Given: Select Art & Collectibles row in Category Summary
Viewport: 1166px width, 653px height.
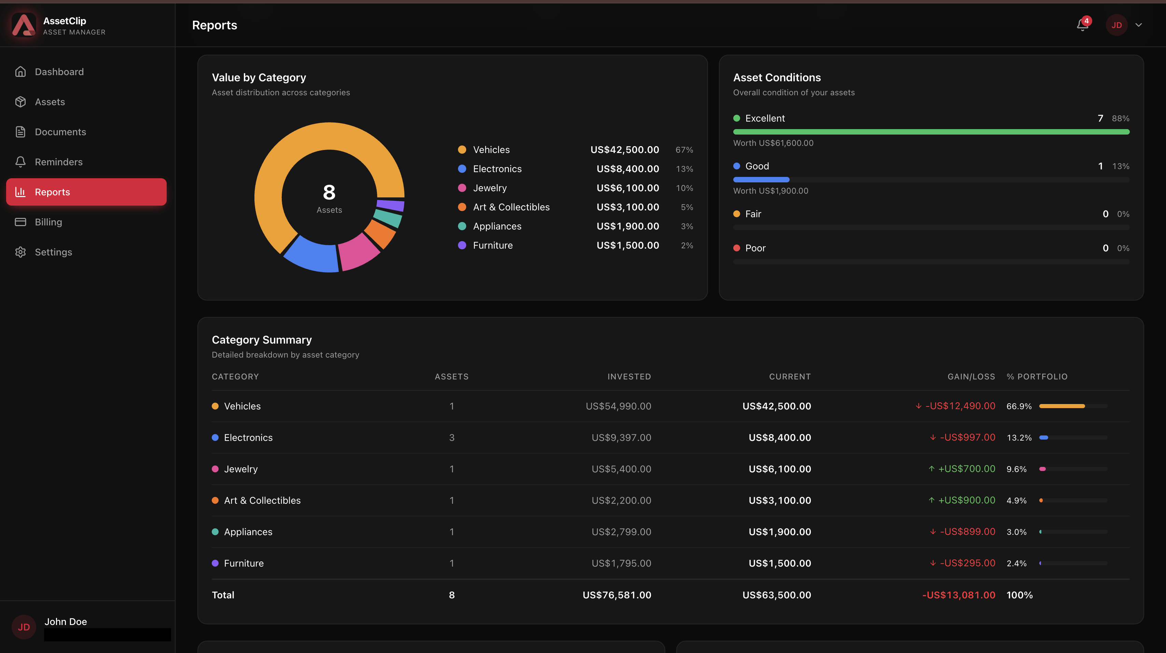Looking at the screenshot, I should [670, 500].
